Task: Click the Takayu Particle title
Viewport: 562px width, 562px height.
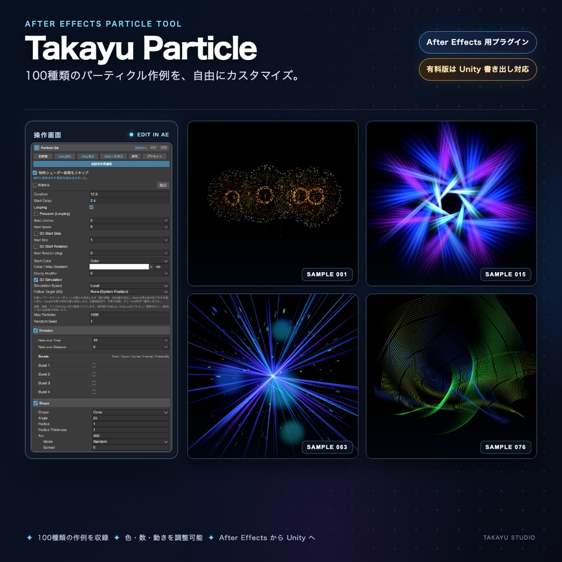Action: 141,48
